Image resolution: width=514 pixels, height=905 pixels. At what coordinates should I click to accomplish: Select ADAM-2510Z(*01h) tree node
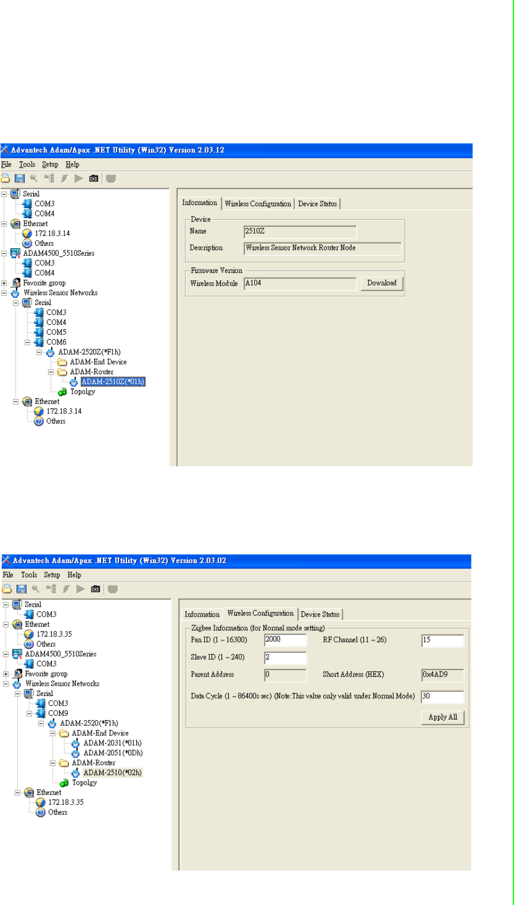113,382
